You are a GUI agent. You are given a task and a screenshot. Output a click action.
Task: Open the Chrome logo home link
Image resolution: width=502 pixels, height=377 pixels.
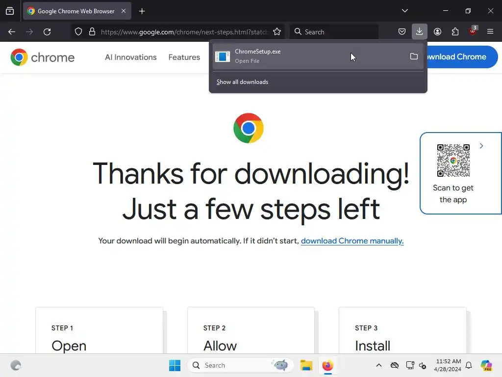coord(43,57)
